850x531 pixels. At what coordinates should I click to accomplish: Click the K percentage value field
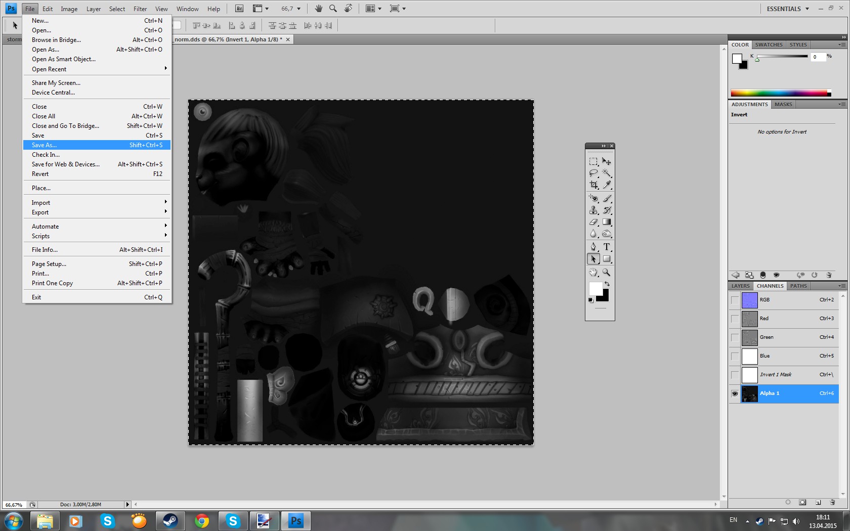coord(818,57)
